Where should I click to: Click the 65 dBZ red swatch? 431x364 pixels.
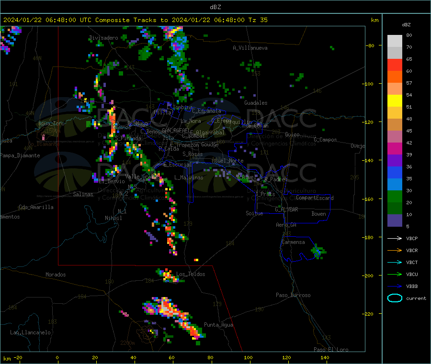(395, 65)
